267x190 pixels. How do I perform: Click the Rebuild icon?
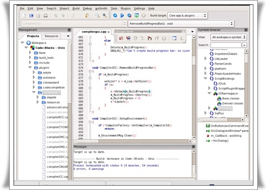(x=136, y=16)
